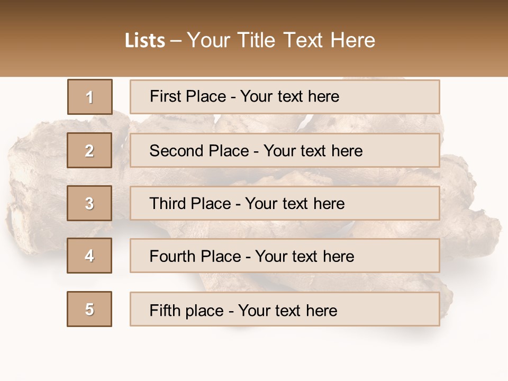Select the number 2 box

coord(89,150)
